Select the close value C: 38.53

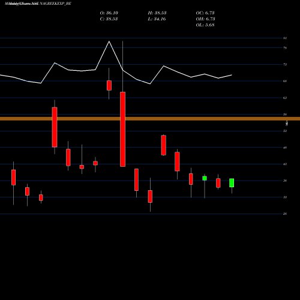click(109, 19)
